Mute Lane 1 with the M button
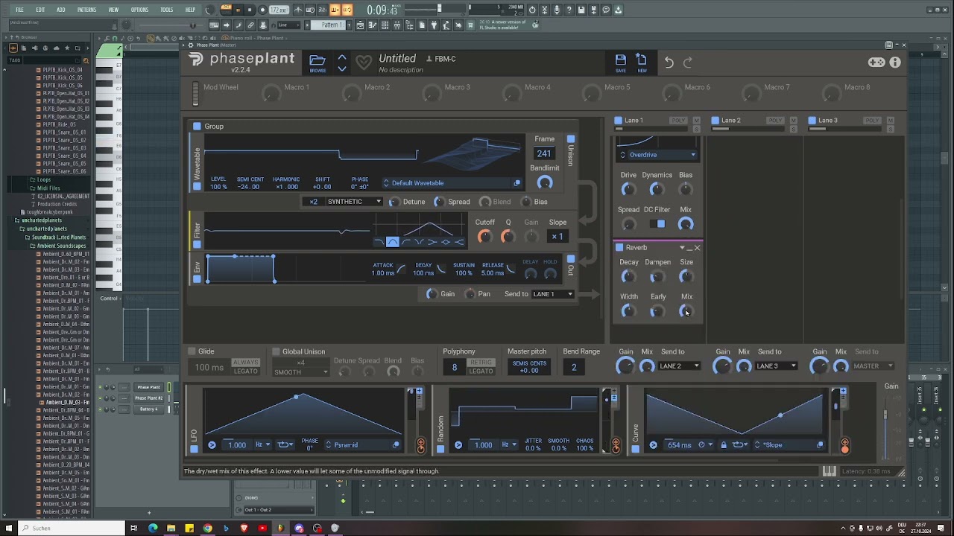Screen dimensions: 954x536 click(696, 121)
